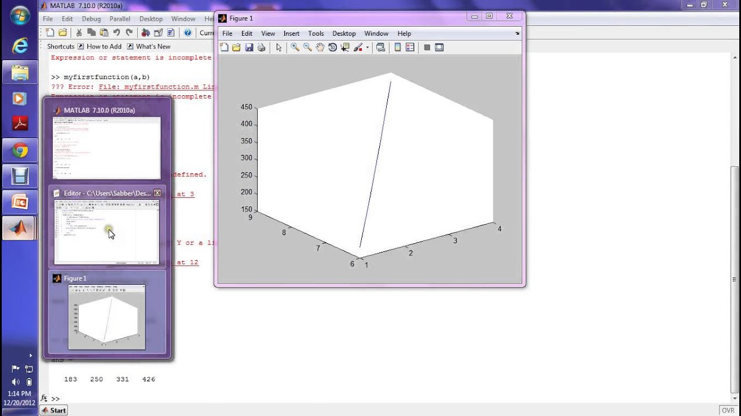Click the Redo icon in MATLAB toolbar

tap(129, 32)
